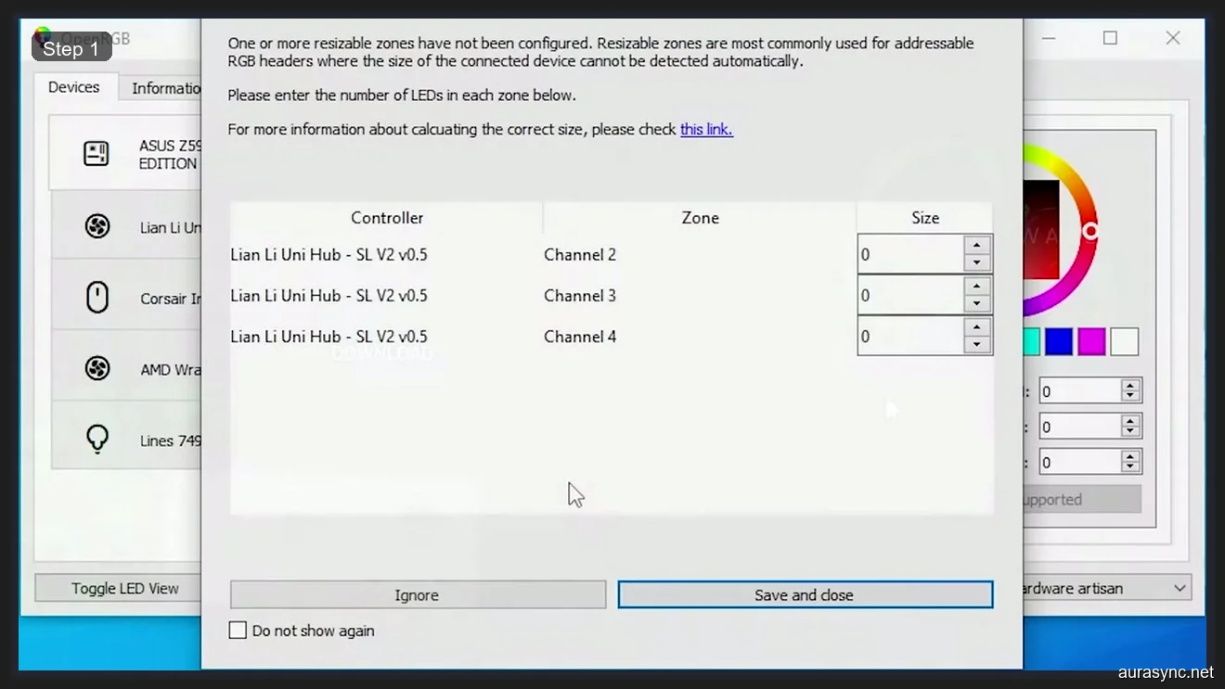The height and width of the screenshot is (689, 1225).
Task: Click the AMD Wraith cooler fan icon
Action: point(97,366)
